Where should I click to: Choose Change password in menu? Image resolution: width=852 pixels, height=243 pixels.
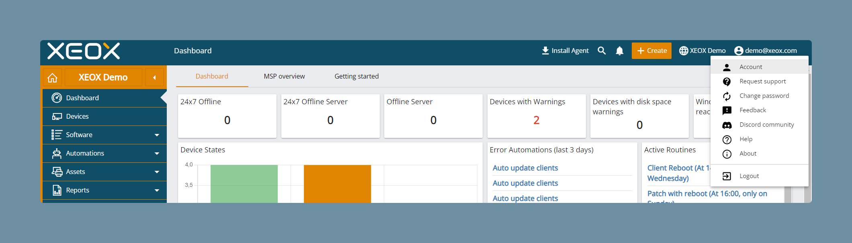[x=759, y=96]
